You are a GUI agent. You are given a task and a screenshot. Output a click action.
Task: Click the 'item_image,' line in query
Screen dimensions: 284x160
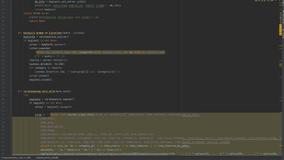point(48,130)
